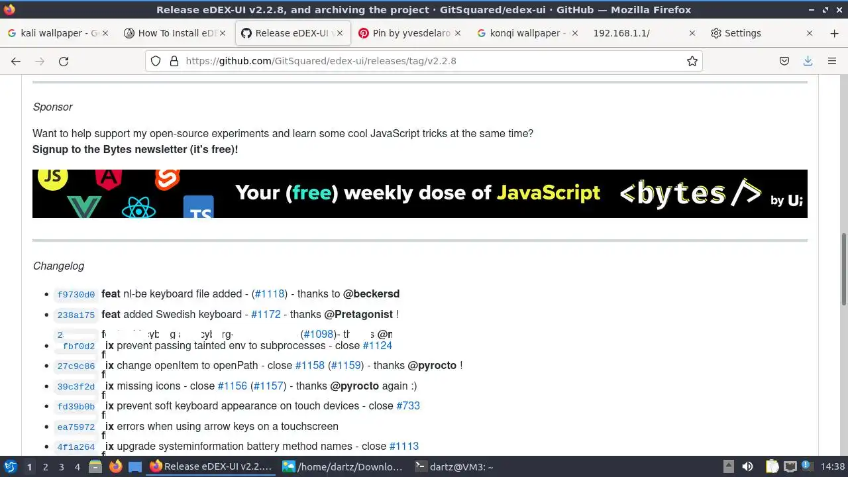The width and height of the screenshot is (848, 477).
Task: Open the Pocket save button
Action: coord(784,61)
